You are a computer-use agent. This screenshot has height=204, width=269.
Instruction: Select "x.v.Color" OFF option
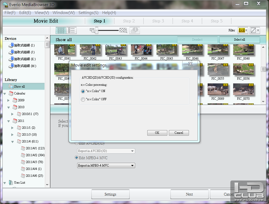pyautogui.click(x=83, y=99)
